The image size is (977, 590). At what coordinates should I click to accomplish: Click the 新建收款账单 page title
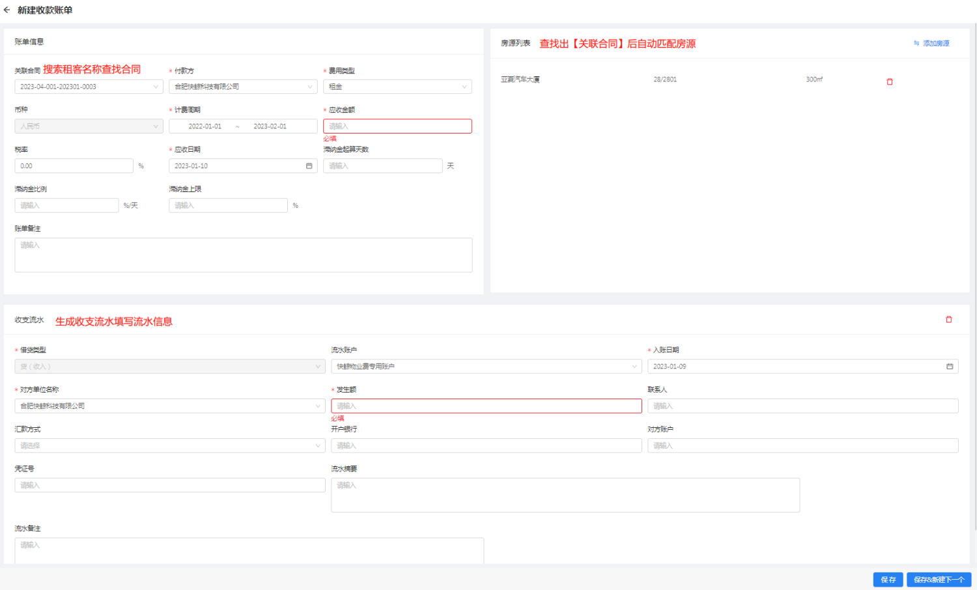point(45,10)
